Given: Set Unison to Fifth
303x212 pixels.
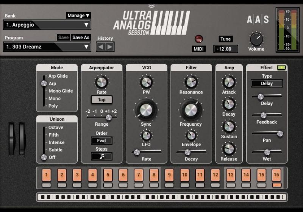Looking at the screenshot, I should point(53,135).
